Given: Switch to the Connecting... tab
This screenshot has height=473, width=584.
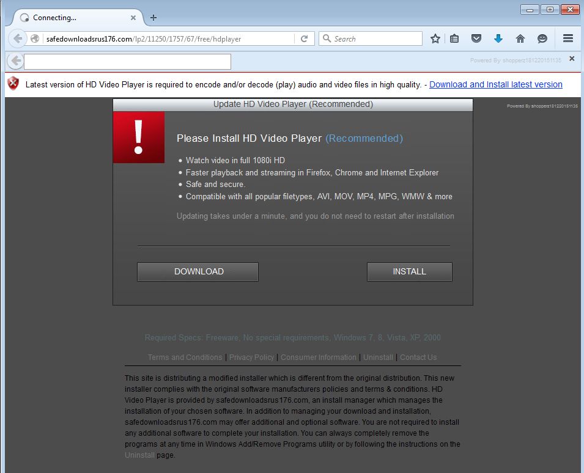Looking at the screenshot, I should click(67, 18).
